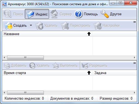This screenshot has width=139, height=104.
Task: Click the Задача column header
Action: tap(115, 73)
